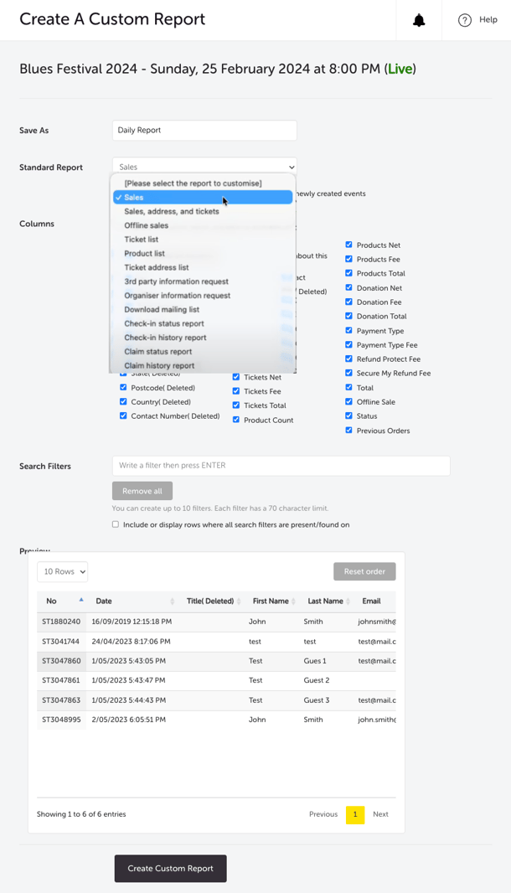This screenshot has width=511, height=893.
Task: Sort by the Date column arrows
Action: [x=172, y=601]
